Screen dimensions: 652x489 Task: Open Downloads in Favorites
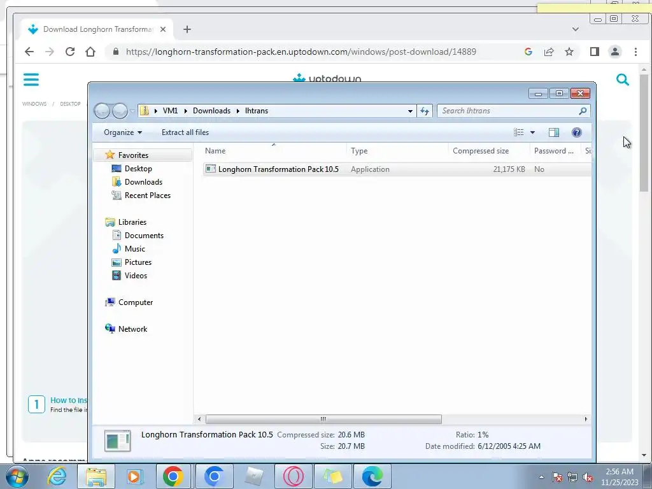pos(143,181)
